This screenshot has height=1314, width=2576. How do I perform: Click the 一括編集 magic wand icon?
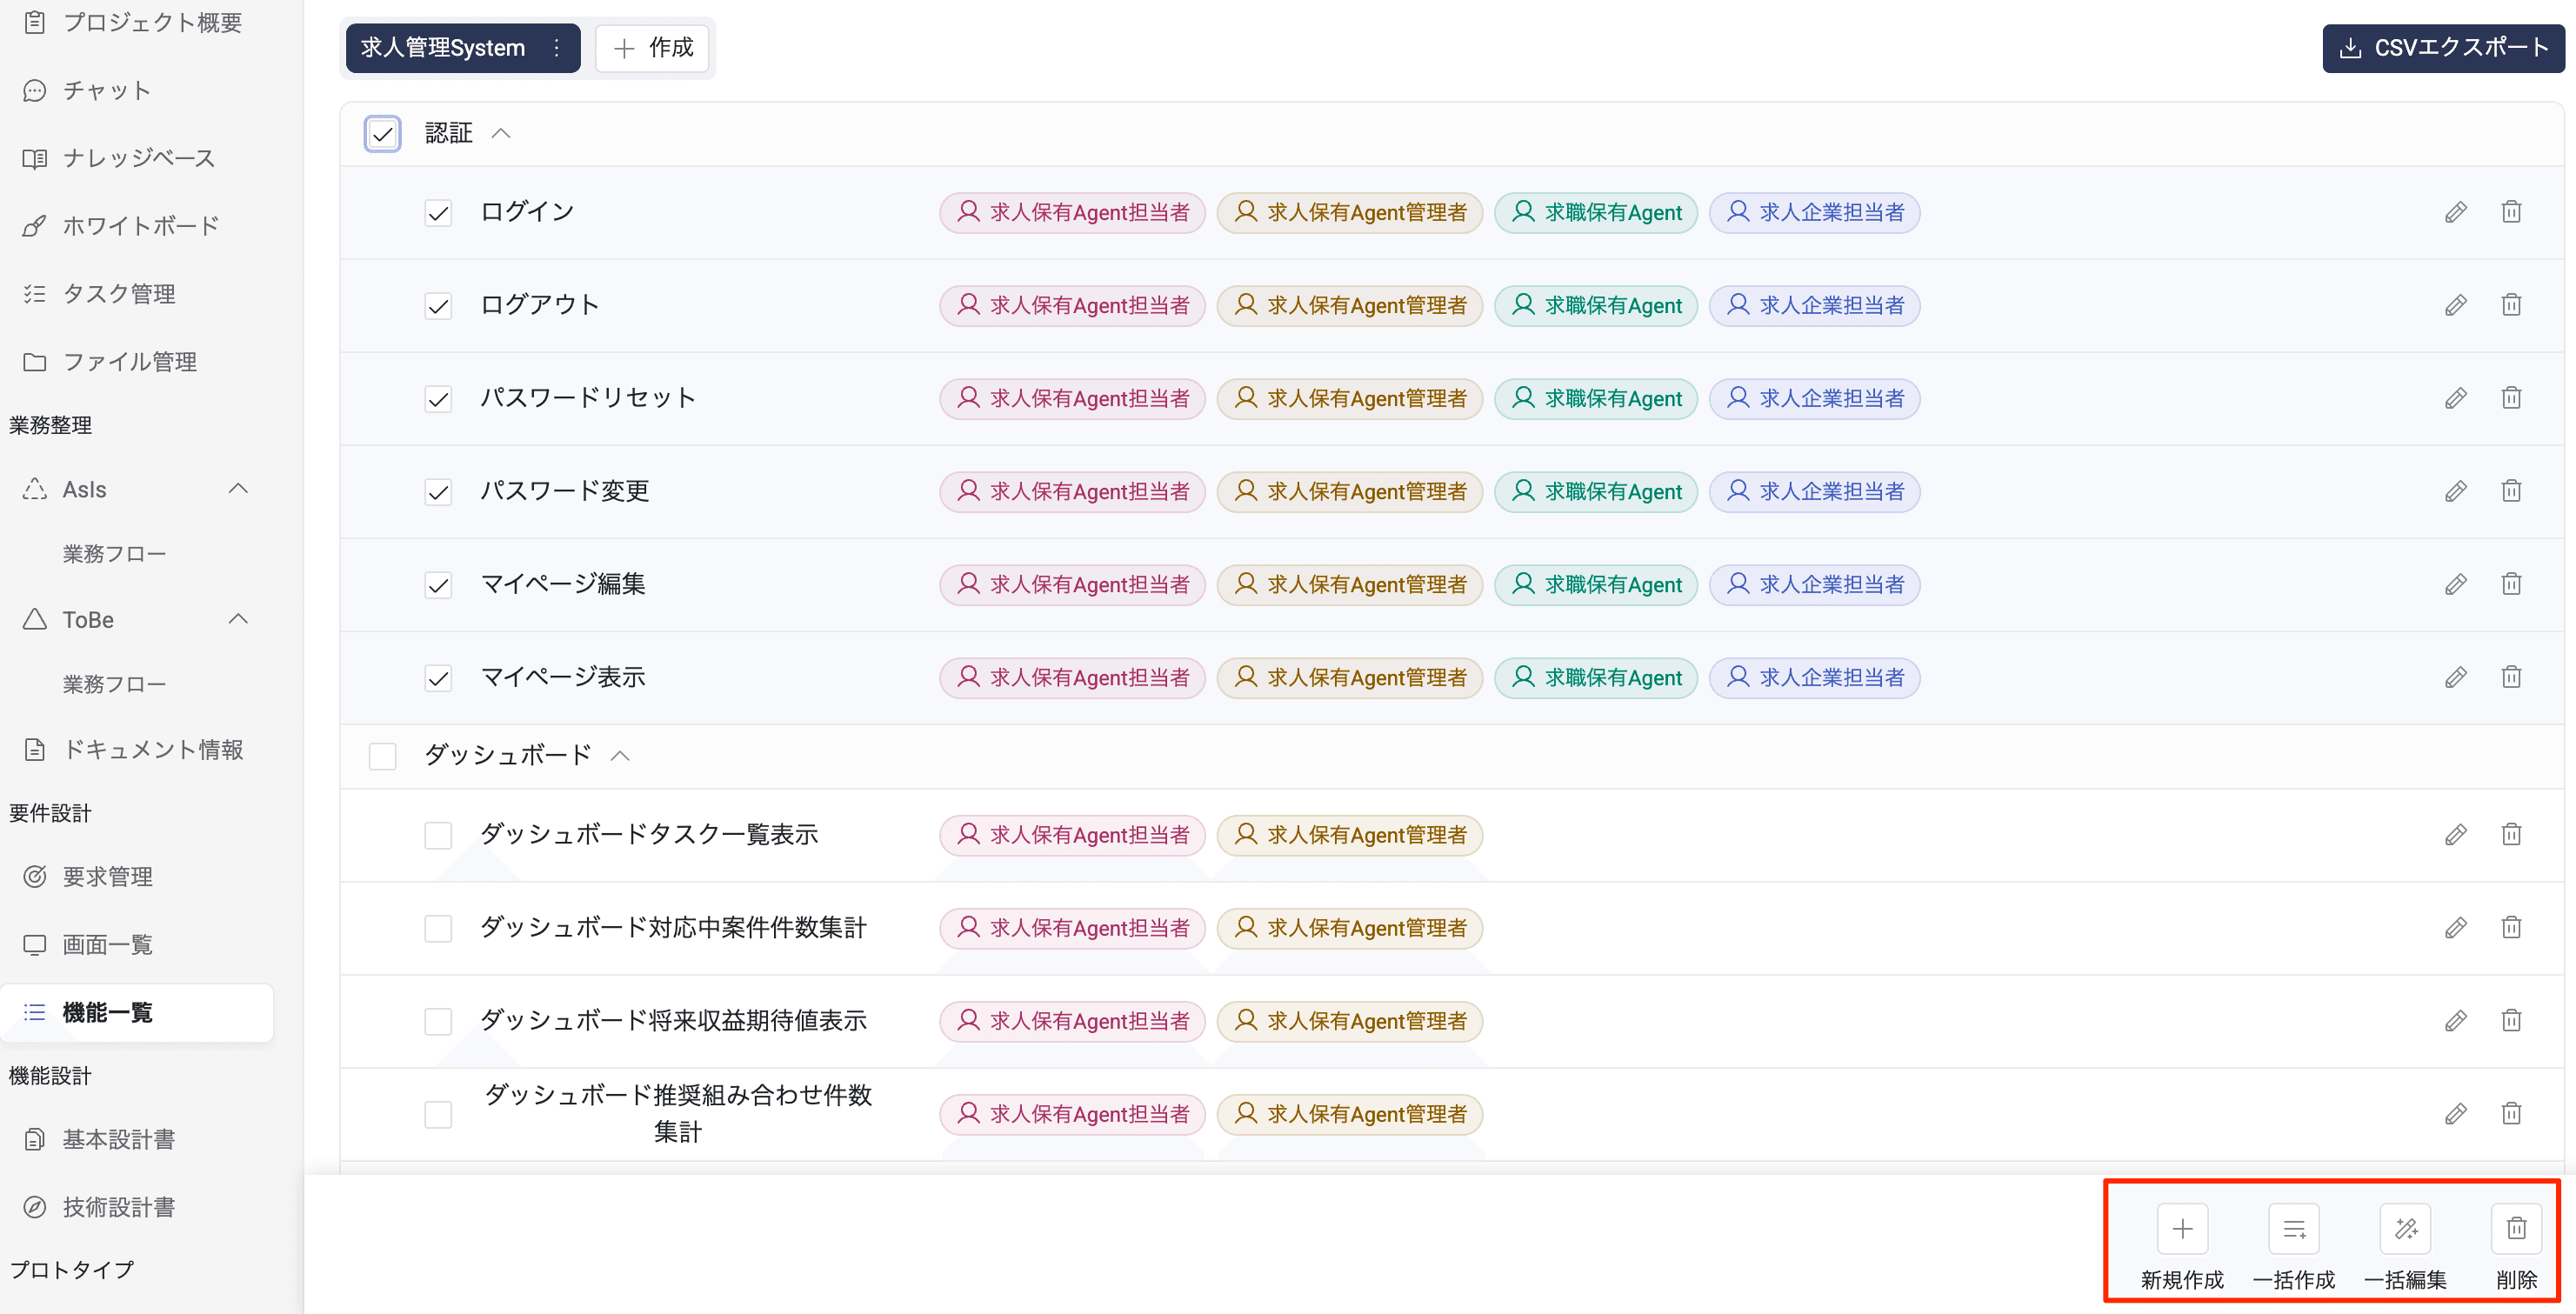[2405, 1228]
